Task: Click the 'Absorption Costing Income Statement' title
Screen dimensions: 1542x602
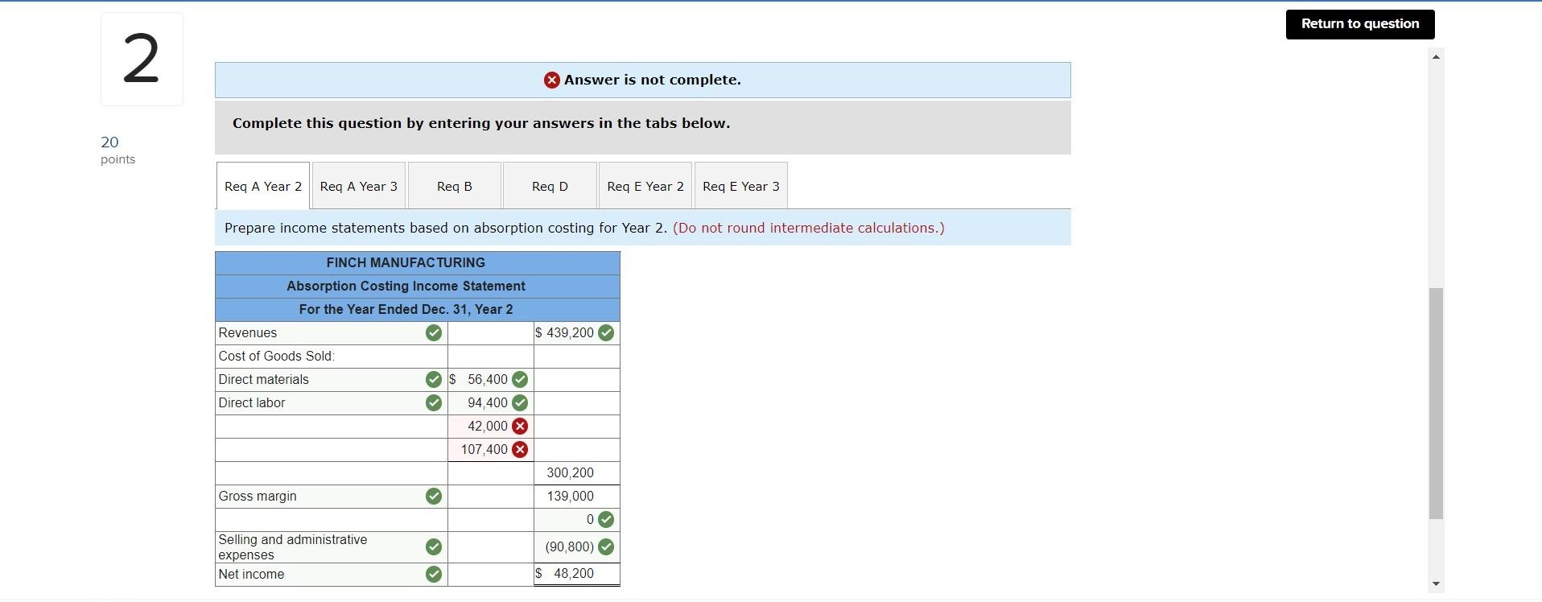Action: pyautogui.click(x=406, y=287)
